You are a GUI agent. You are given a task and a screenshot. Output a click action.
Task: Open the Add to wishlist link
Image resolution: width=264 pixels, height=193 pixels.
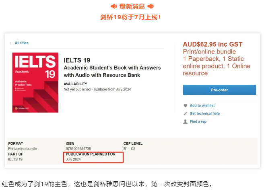pos(202,105)
